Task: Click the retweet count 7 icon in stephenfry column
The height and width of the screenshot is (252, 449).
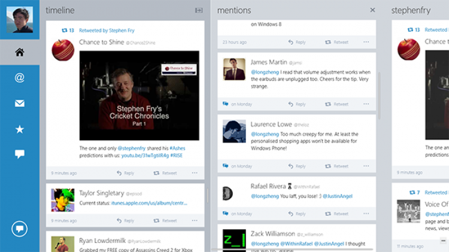Action: click(414, 192)
